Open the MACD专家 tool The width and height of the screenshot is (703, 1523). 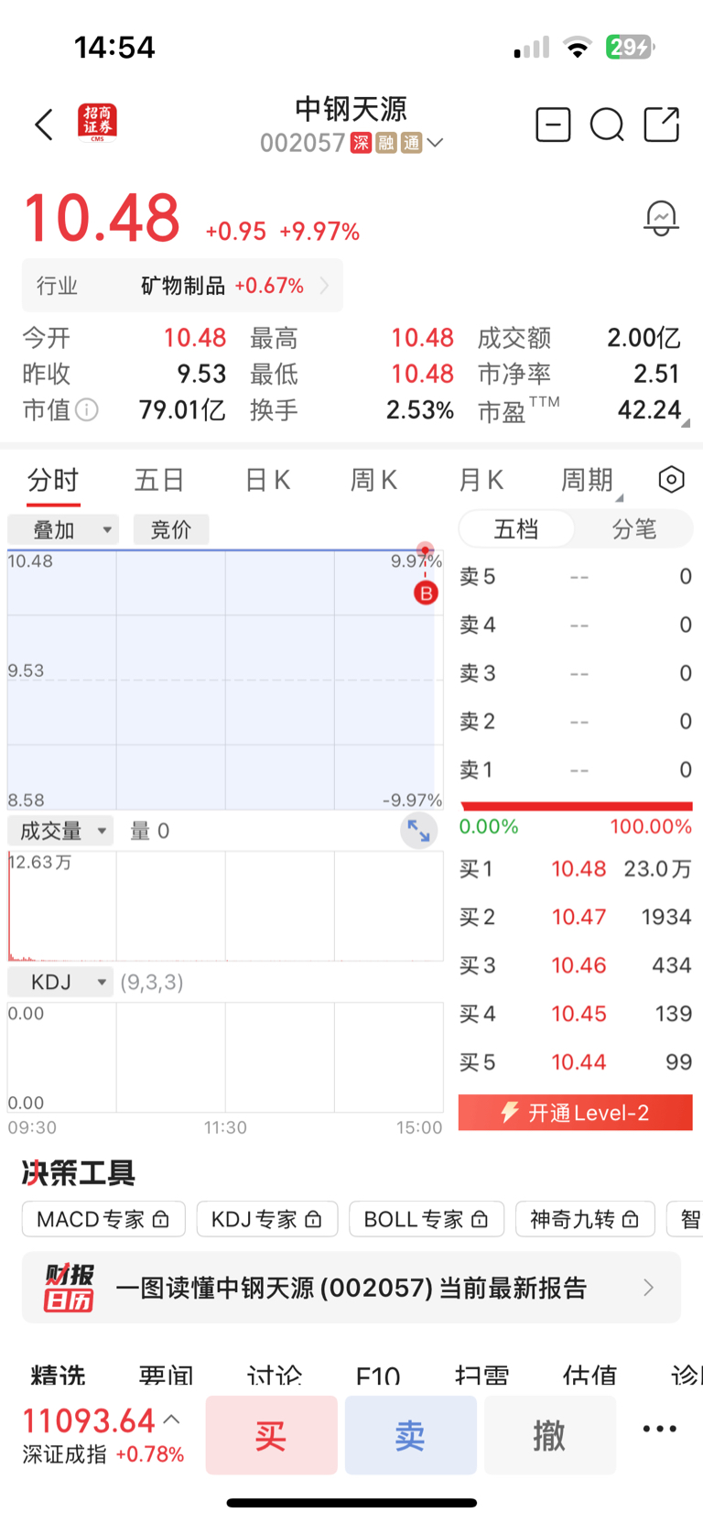tap(103, 1219)
